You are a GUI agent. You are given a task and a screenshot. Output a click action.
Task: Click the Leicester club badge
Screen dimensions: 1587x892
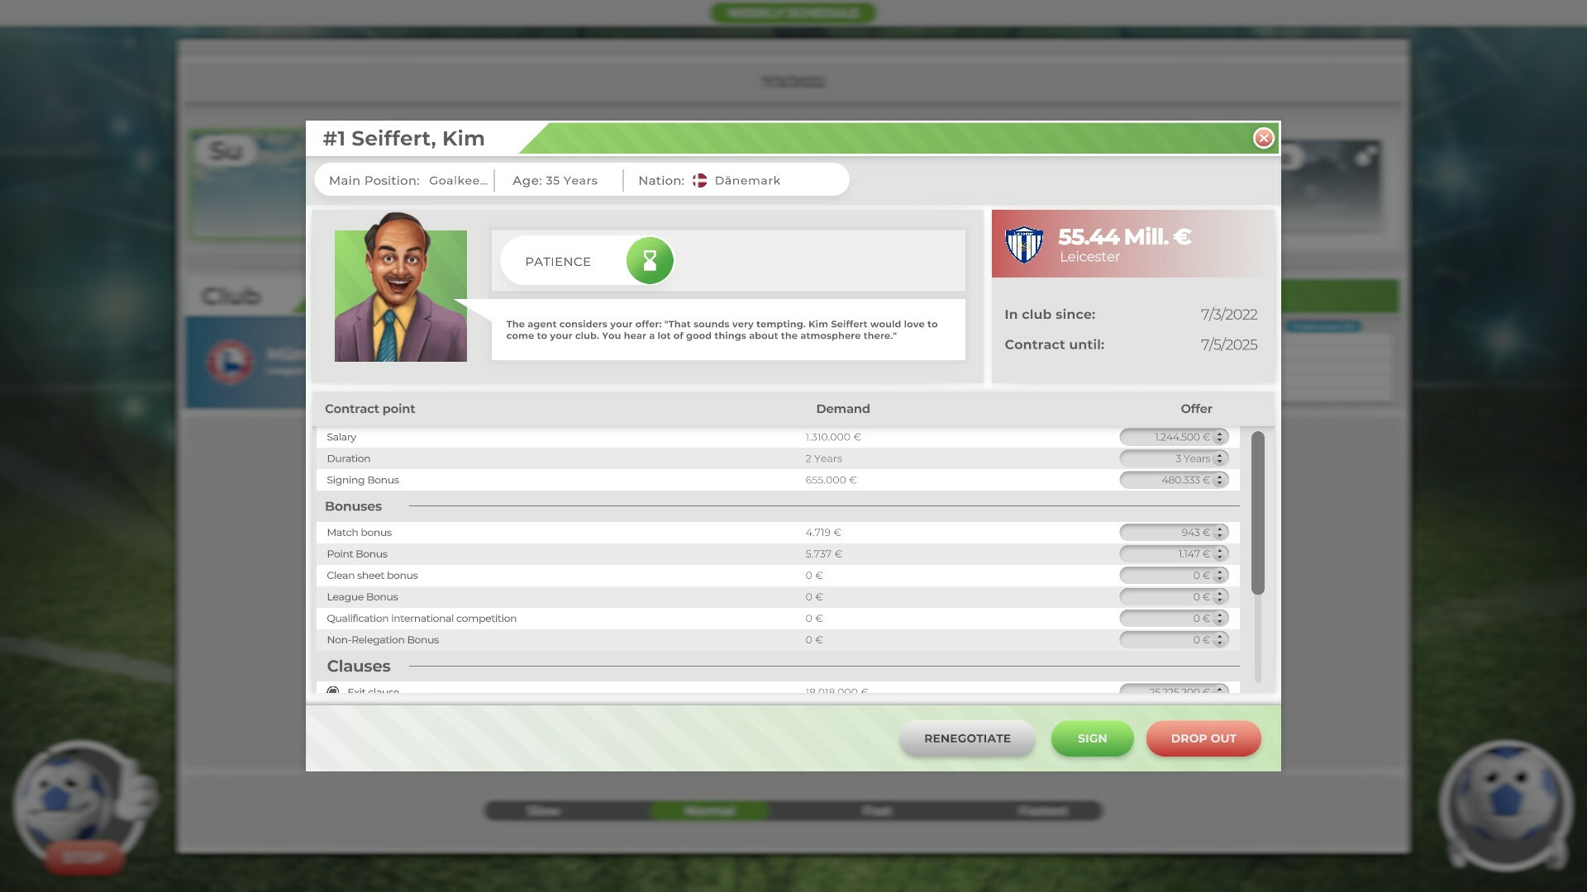(x=1025, y=244)
